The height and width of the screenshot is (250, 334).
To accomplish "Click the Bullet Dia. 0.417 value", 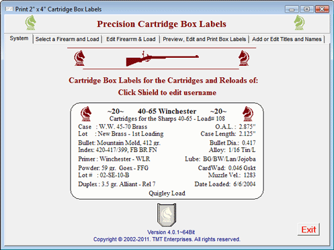I will 249,143.
